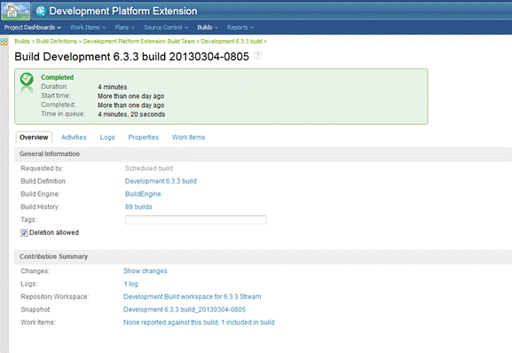Open Development Platform Extension Build Team breadcrumb

[139, 42]
